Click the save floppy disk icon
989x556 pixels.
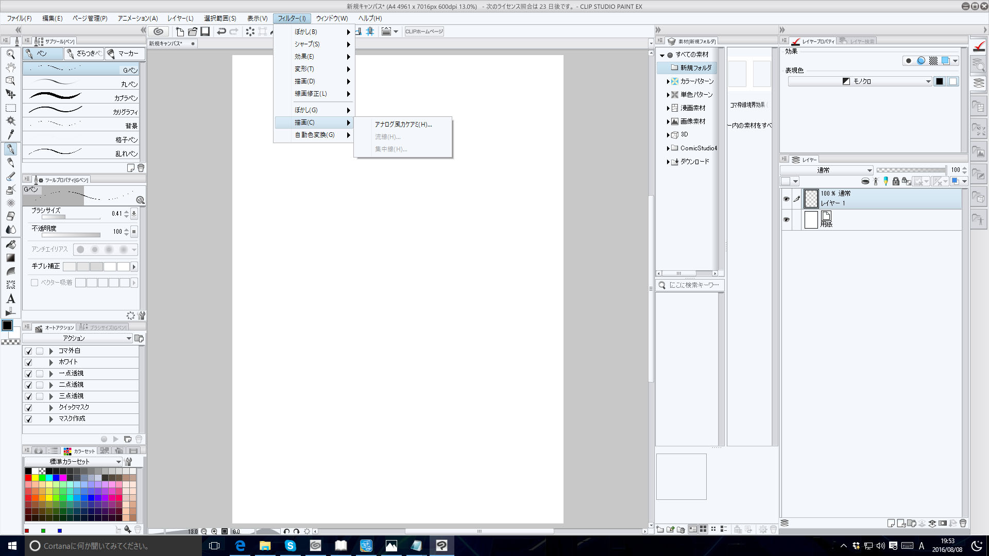205,31
